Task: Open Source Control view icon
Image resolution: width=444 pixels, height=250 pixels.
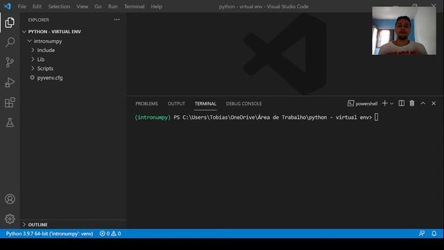Action: [x=10, y=62]
